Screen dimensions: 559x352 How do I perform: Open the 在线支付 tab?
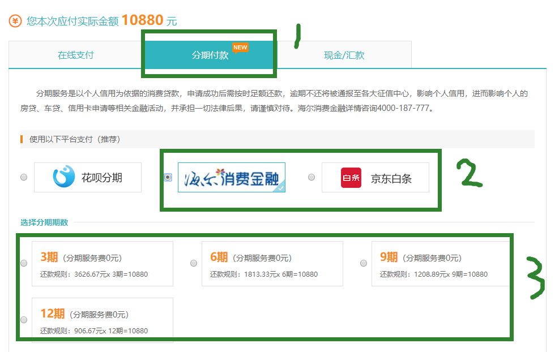pyautogui.click(x=75, y=55)
